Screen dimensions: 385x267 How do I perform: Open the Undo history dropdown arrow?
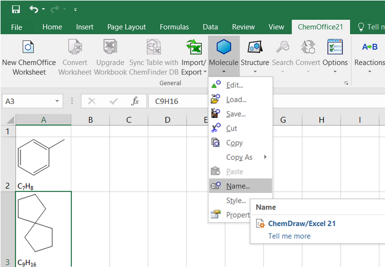click(x=44, y=9)
